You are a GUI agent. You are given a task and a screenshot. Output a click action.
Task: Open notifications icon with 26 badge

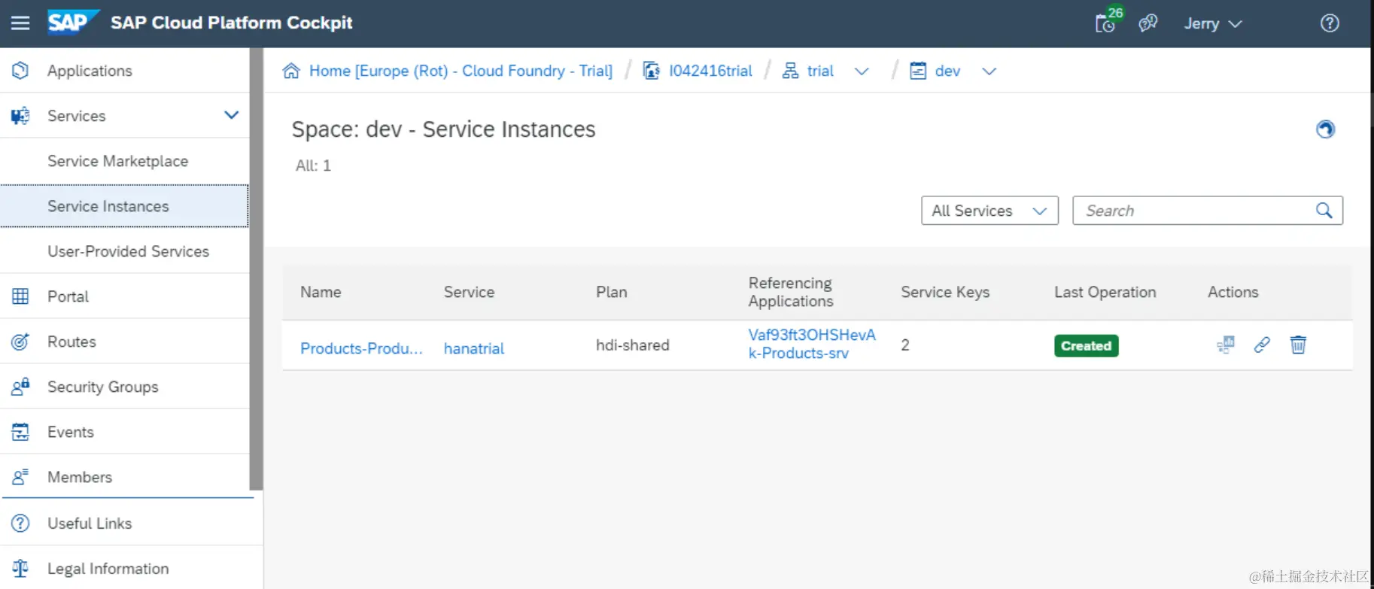click(x=1107, y=22)
